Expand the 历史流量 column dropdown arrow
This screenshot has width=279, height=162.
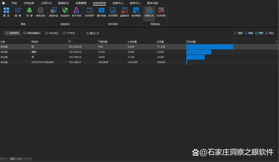276,42
